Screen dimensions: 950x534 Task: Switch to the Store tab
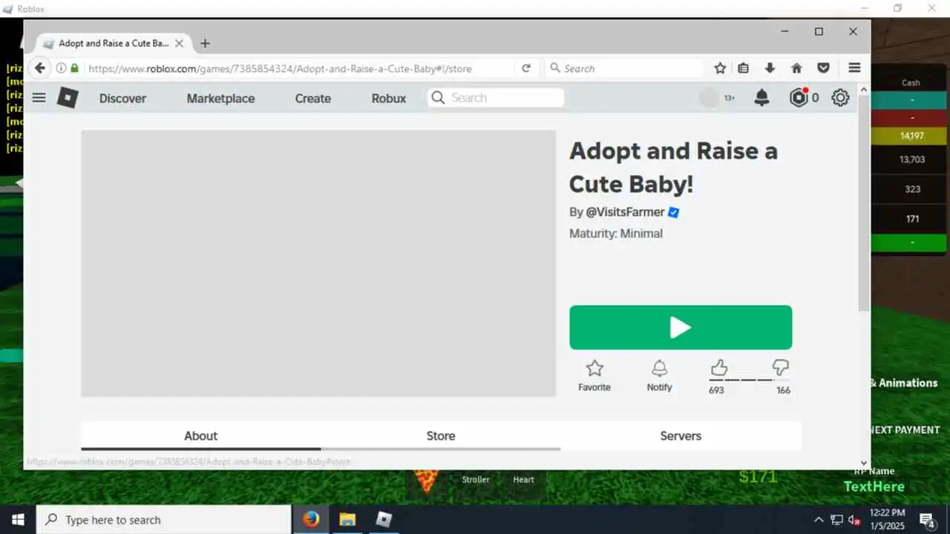(441, 436)
